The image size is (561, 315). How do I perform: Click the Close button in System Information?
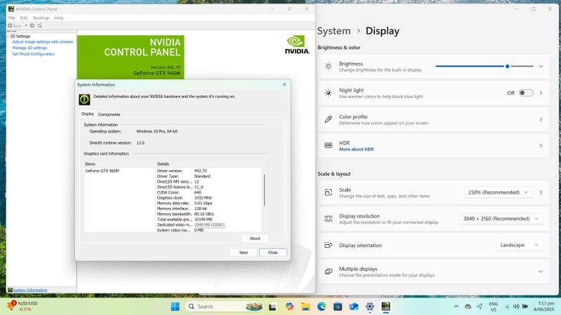(273, 253)
